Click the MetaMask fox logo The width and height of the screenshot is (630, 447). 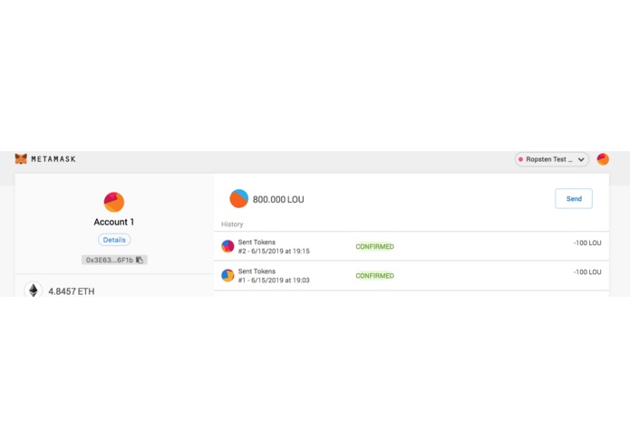point(21,158)
